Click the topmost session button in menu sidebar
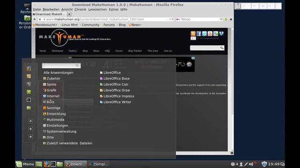 coord(30,121)
